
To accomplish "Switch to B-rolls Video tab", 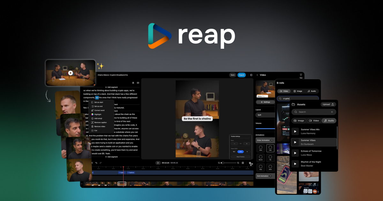I will point(284,91).
